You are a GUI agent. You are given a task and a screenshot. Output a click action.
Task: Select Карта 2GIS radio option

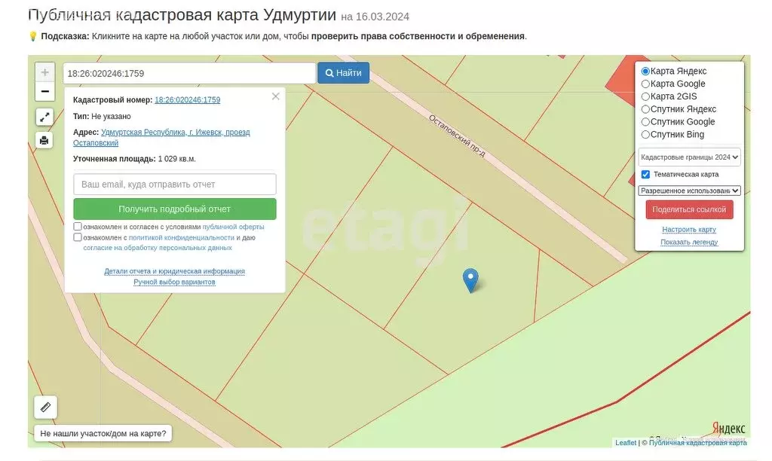(x=645, y=97)
